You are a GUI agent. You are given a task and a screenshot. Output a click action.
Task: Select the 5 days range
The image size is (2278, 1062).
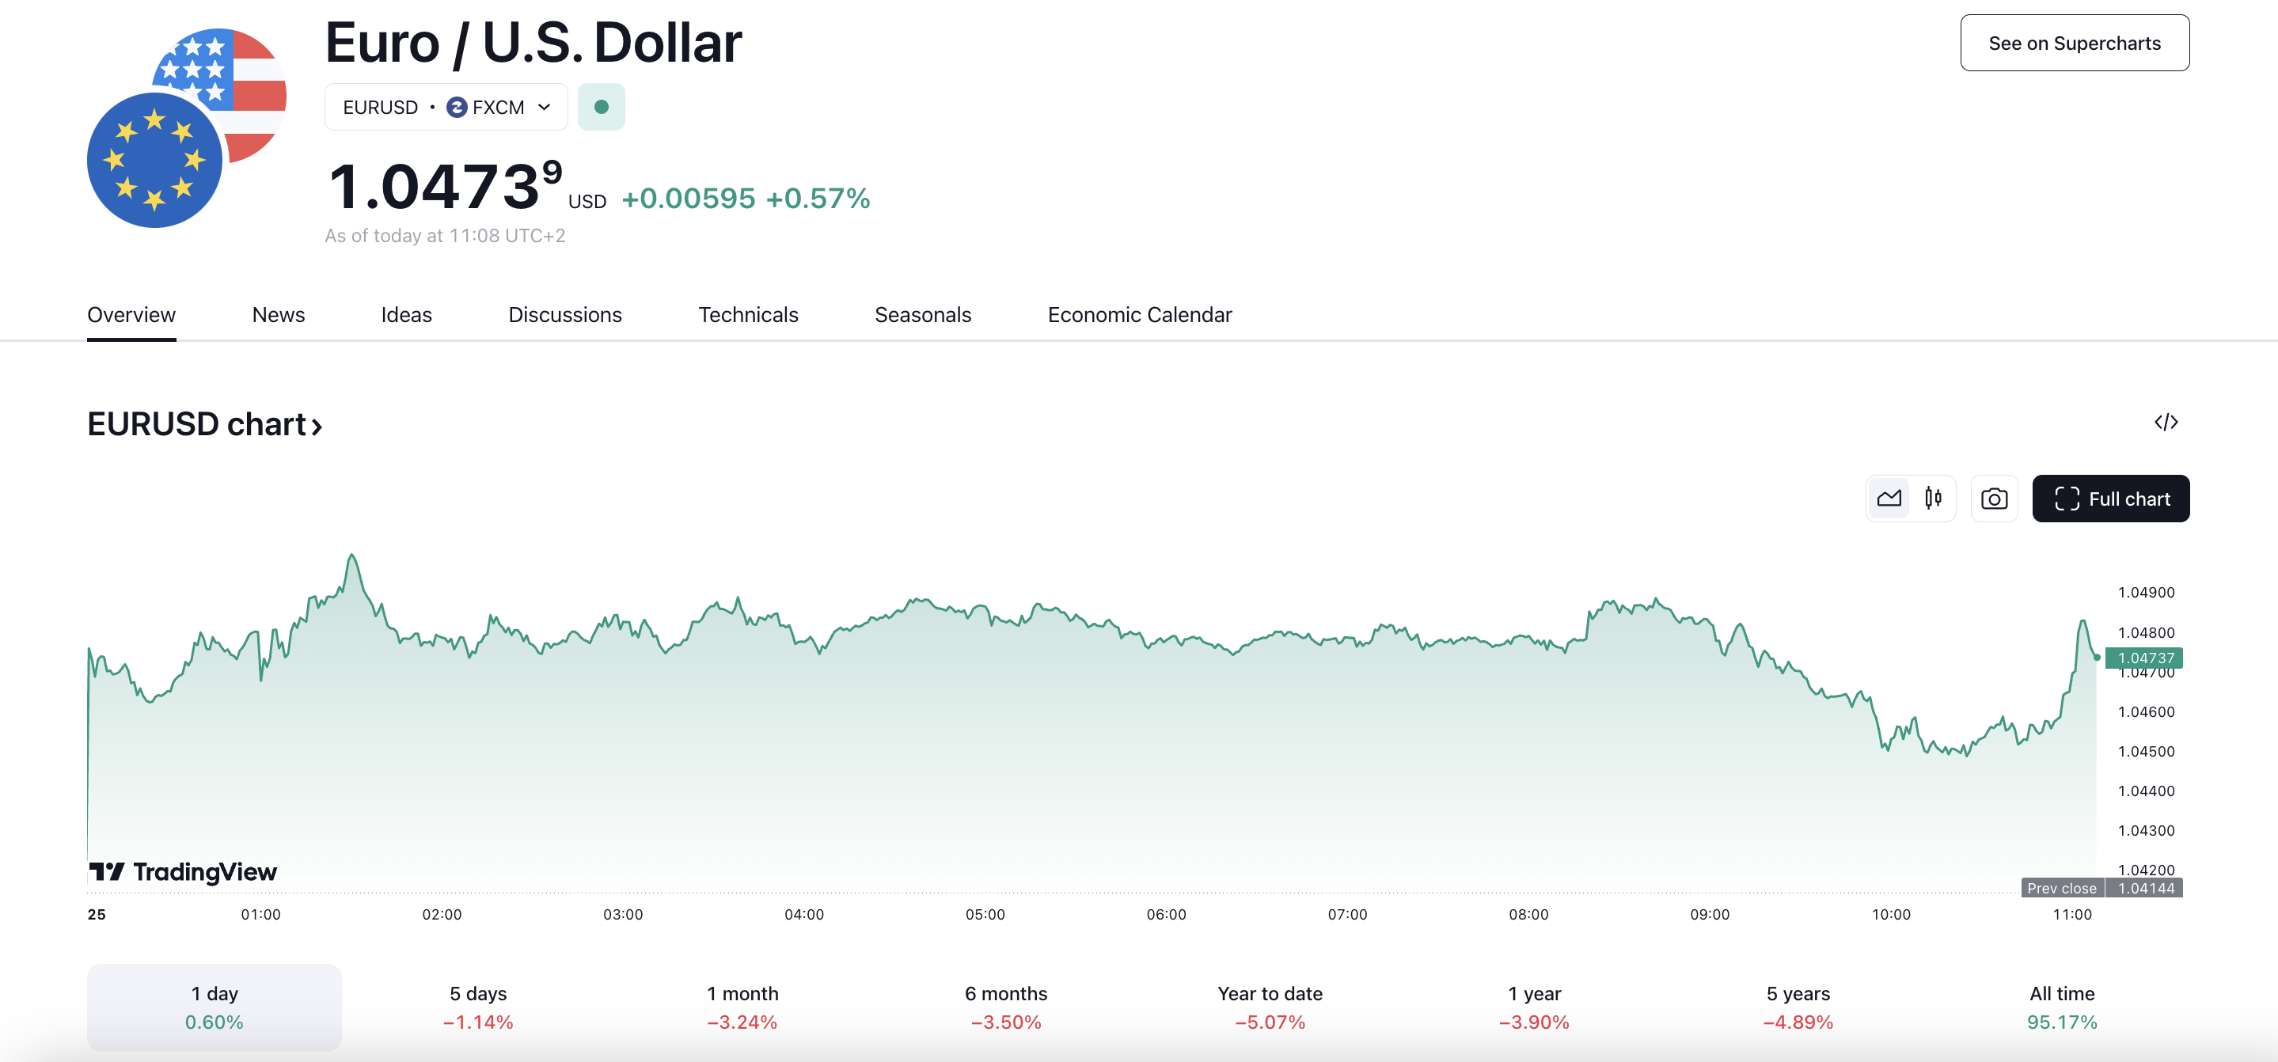pos(477,1007)
